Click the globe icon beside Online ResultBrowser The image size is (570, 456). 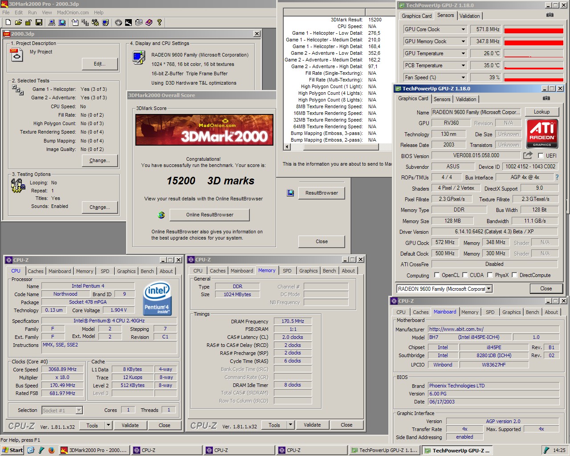click(161, 215)
